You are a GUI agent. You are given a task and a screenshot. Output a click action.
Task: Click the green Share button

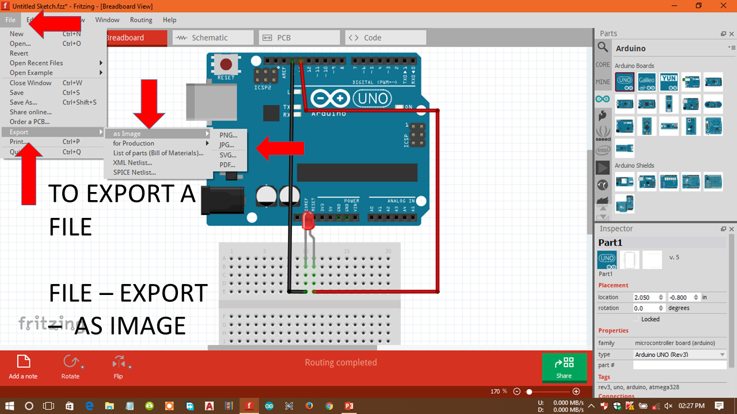(564, 367)
